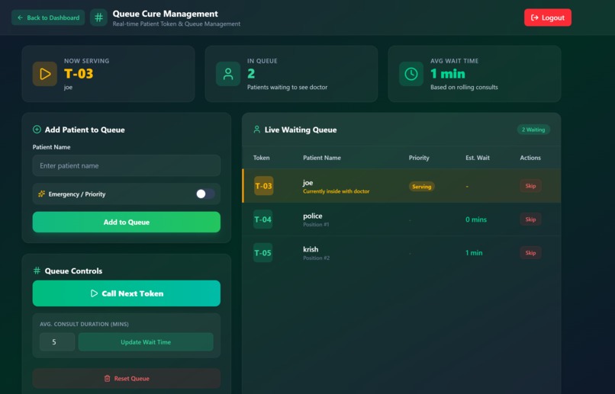Click the 0 mins wait for police
Screen dimensions: 615x394
tap(476, 219)
